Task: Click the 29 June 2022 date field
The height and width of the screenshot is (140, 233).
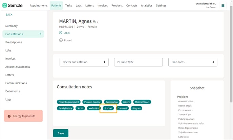Action: tap(138, 62)
